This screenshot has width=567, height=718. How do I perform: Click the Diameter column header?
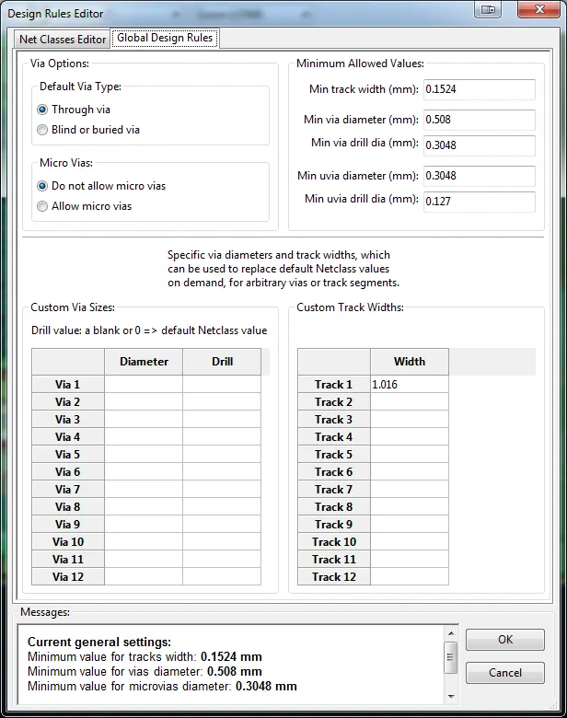point(144,362)
